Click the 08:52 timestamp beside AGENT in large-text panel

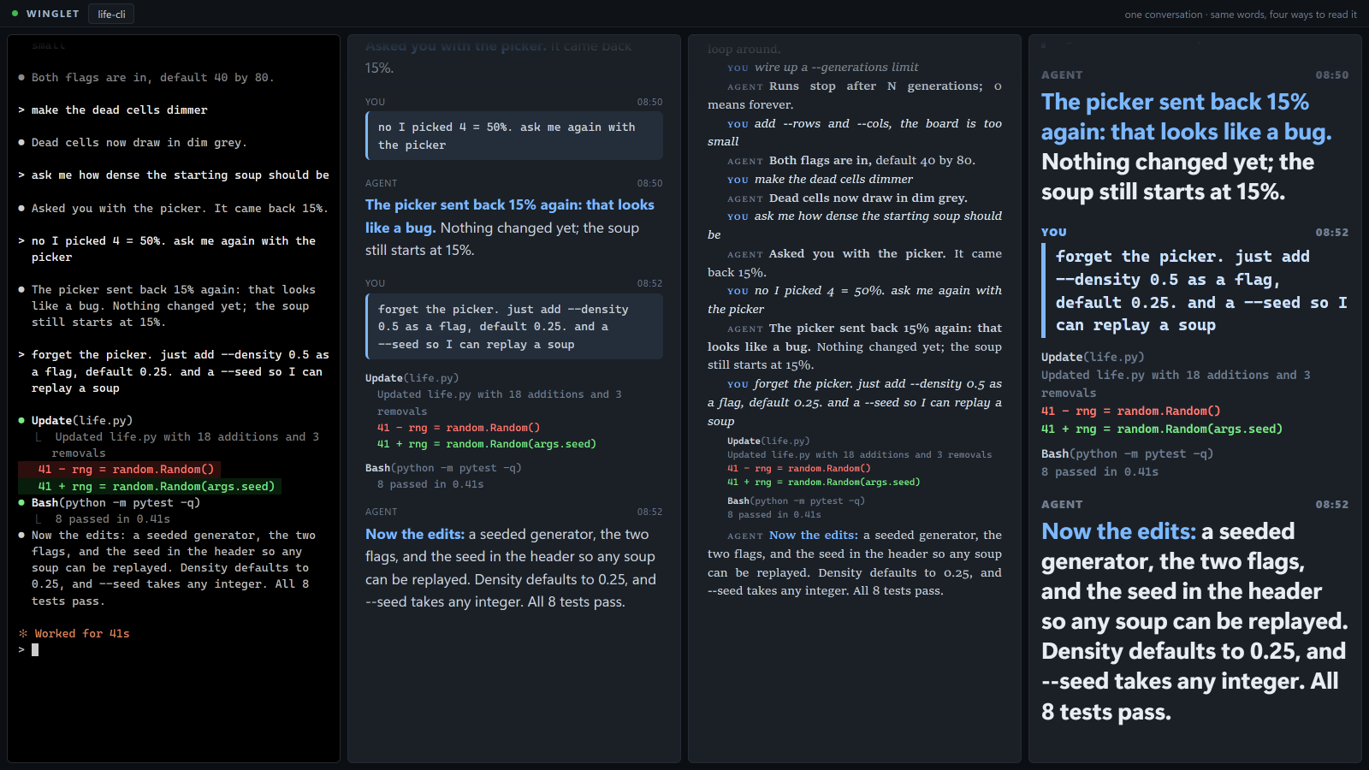click(x=1332, y=505)
